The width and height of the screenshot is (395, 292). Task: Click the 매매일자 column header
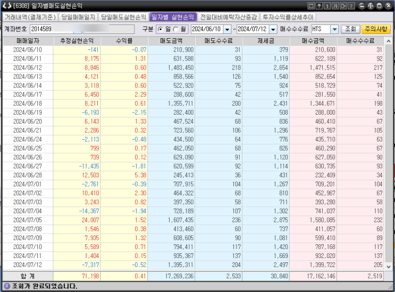(x=28, y=41)
